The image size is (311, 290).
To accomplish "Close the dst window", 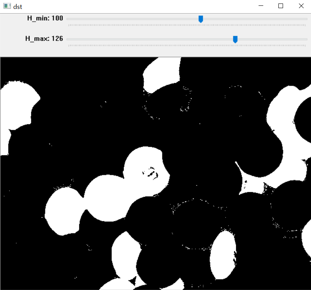I will 301,6.
